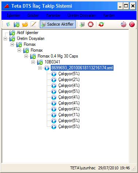Toggle the Sadece Aktifler filter button
Viewport: 138px width, 173px height.
(58, 24)
